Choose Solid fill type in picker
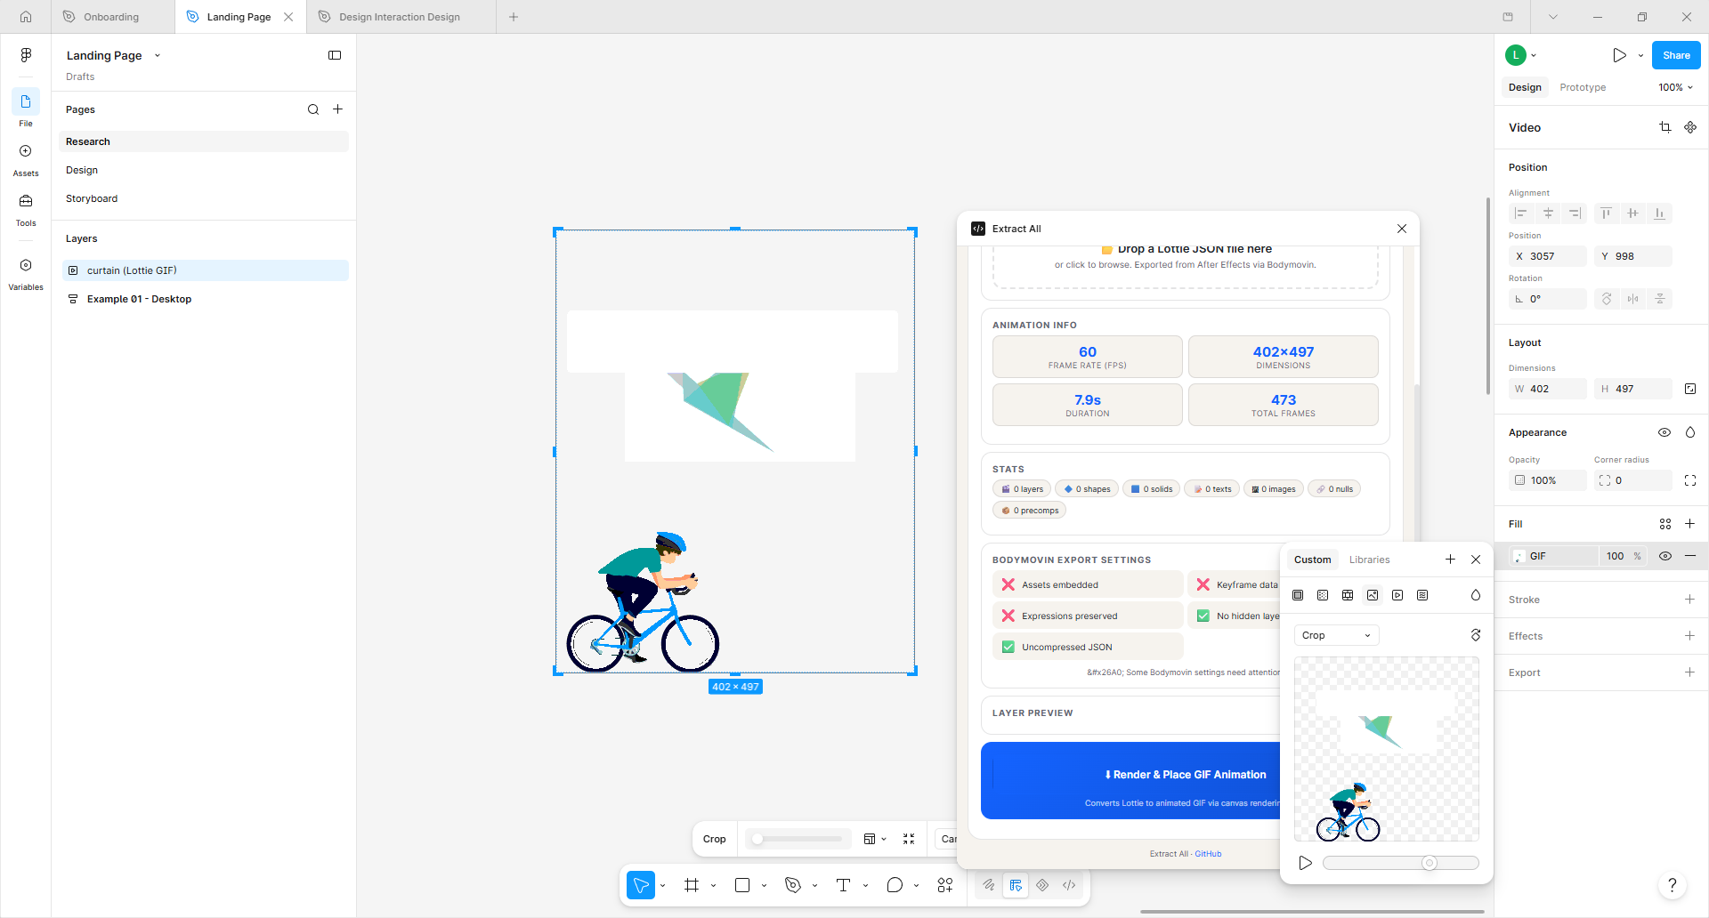The height and width of the screenshot is (918, 1709). point(1298,595)
